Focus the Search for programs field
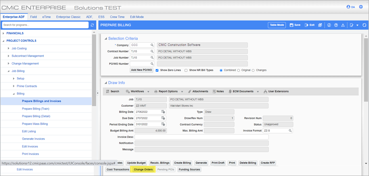This screenshot has width=369, height=176. click(x=45, y=25)
